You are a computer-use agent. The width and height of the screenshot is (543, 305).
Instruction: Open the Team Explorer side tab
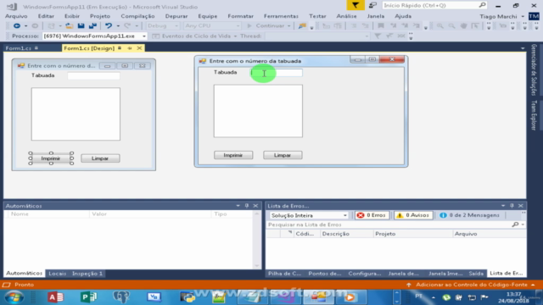(x=534, y=115)
